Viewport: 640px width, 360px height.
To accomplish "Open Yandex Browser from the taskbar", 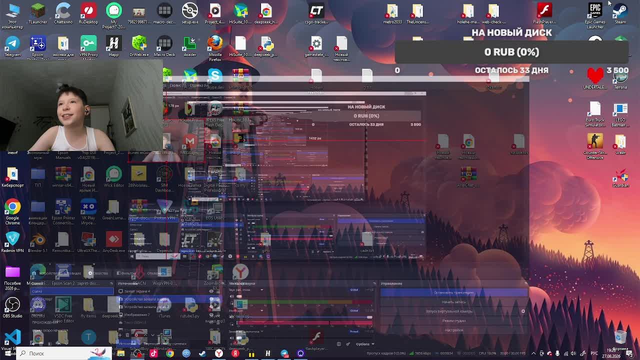I will pos(218,353).
